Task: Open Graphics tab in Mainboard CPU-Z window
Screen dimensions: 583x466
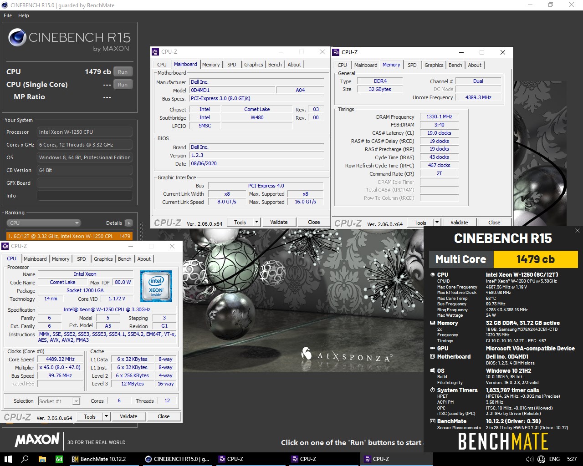Action: coord(254,65)
